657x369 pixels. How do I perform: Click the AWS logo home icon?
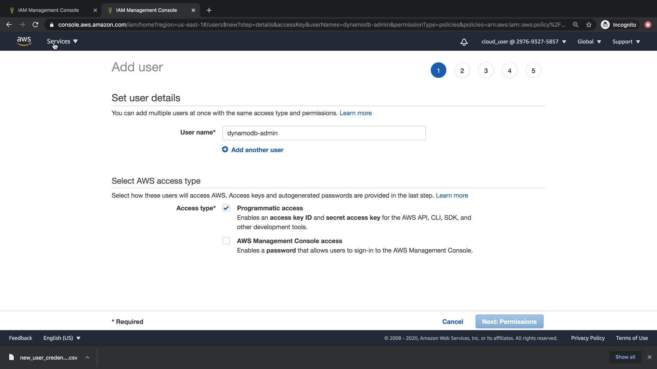point(24,41)
